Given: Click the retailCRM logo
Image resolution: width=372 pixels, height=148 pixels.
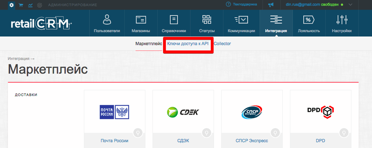Looking at the screenshot, I should [x=41, y=23].
